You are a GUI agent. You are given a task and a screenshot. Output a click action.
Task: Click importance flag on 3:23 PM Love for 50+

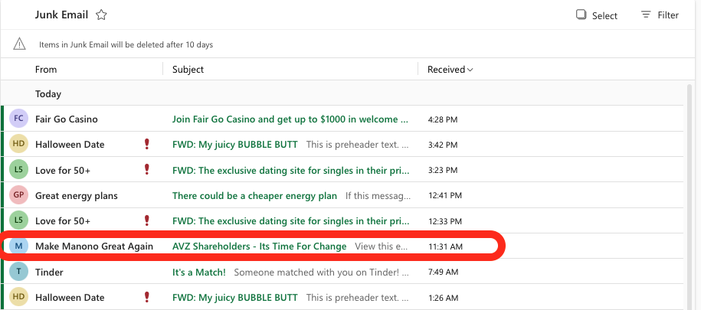pyautogui.click(x=146, y=169)
